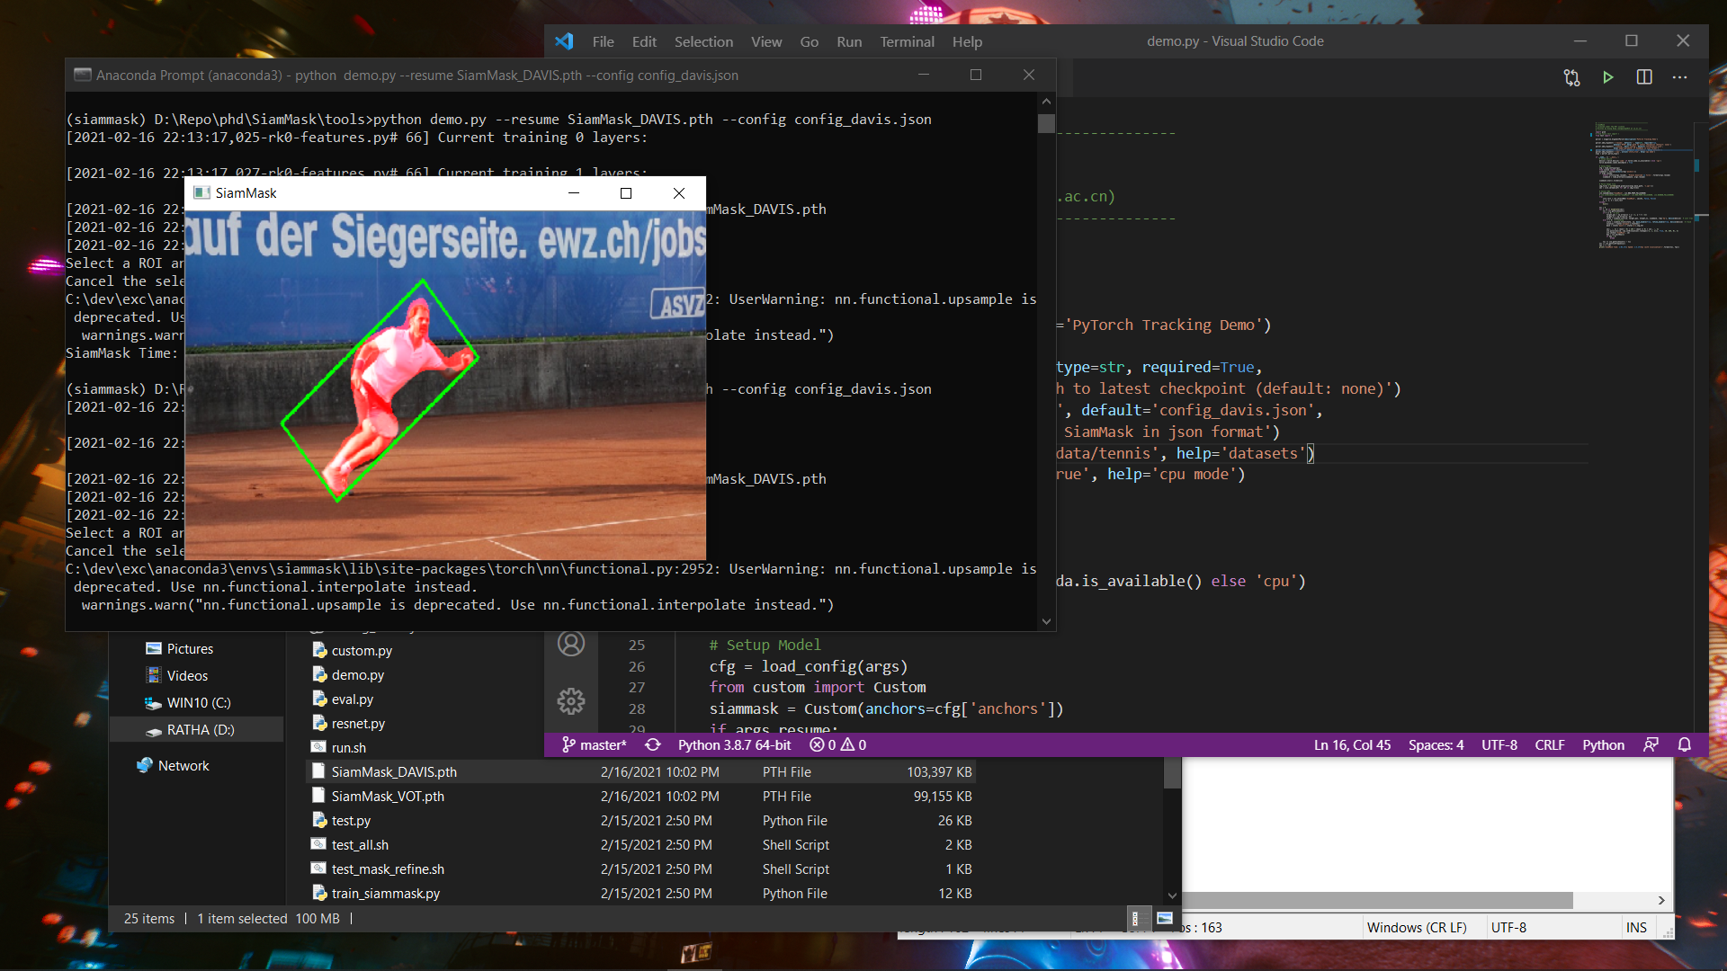The width and height of the screenshot is (1727, 971).
Task: Click the Anaconda Prompt scrollbar up arrow
Action: click(x=1046, y=102)
